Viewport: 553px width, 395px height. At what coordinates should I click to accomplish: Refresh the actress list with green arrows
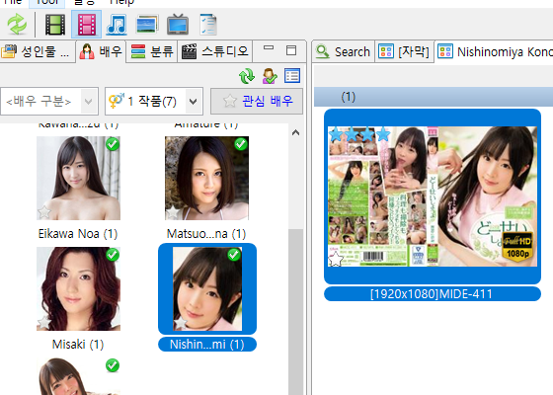(247, 76)
